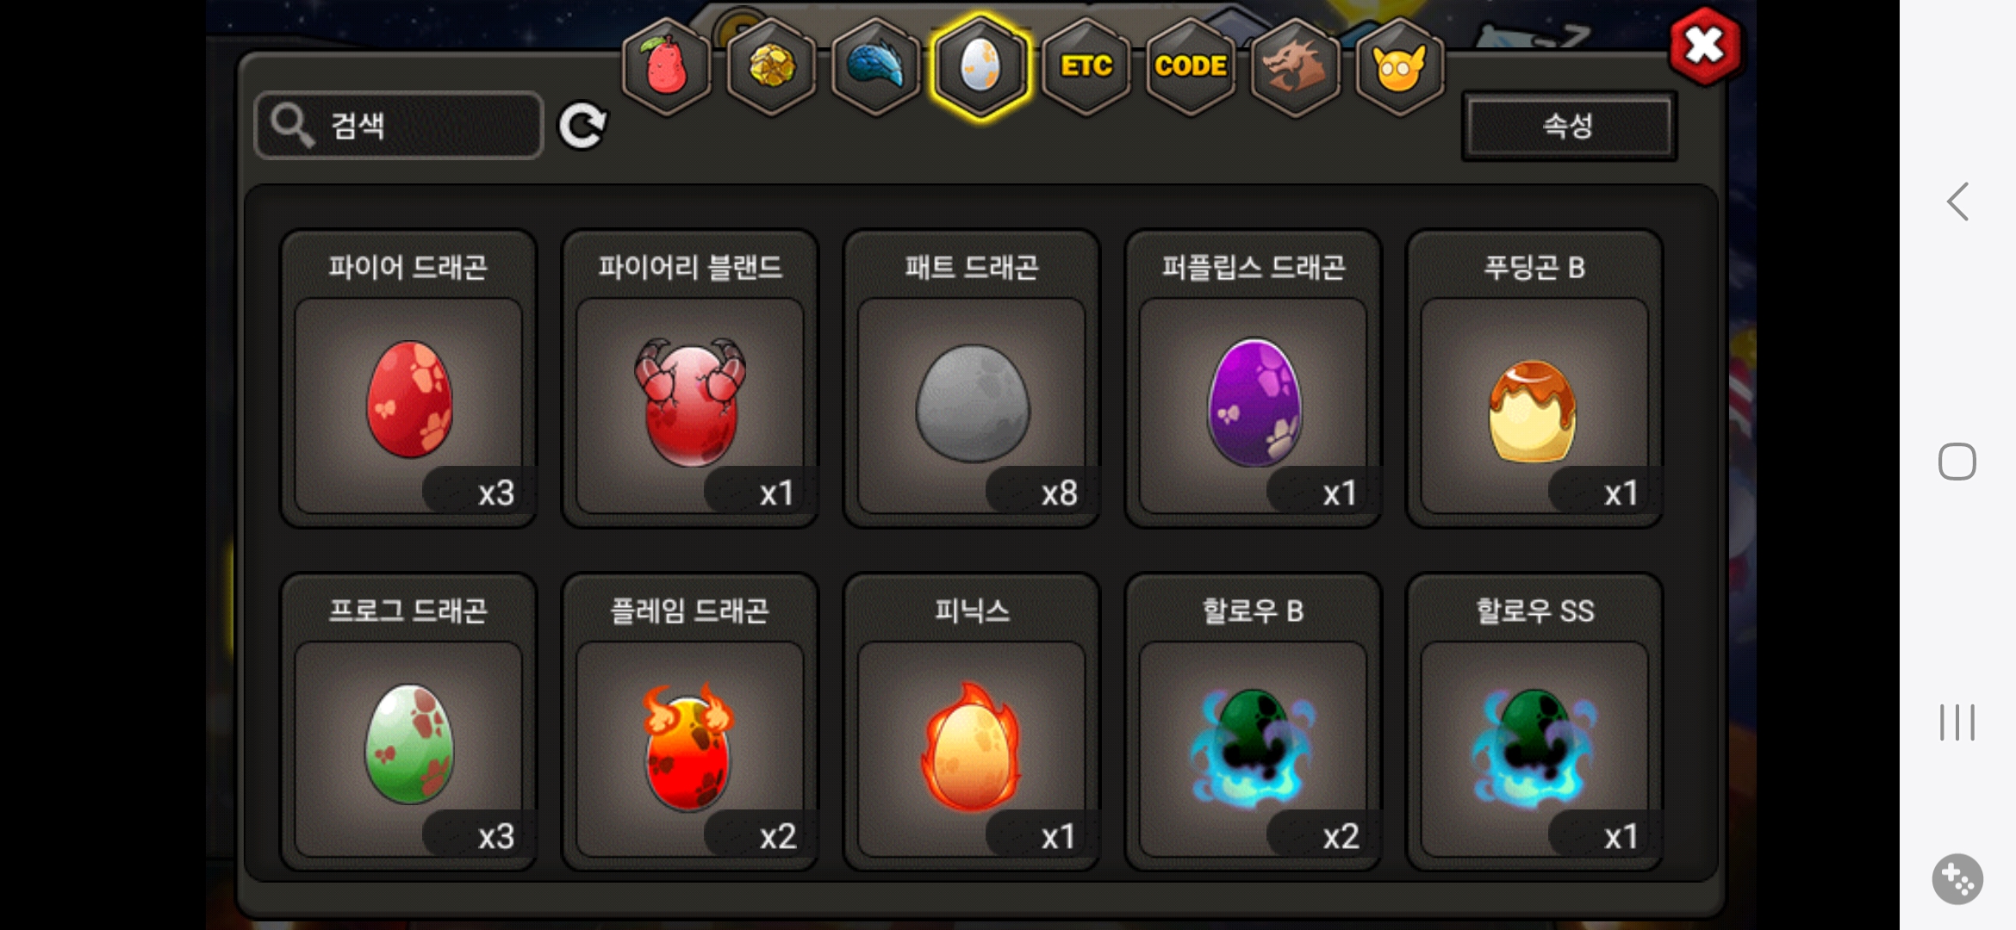This screenshot has height=930, width=2016.
Task: Open the gold nugget category tab
Action: (771, 66)
